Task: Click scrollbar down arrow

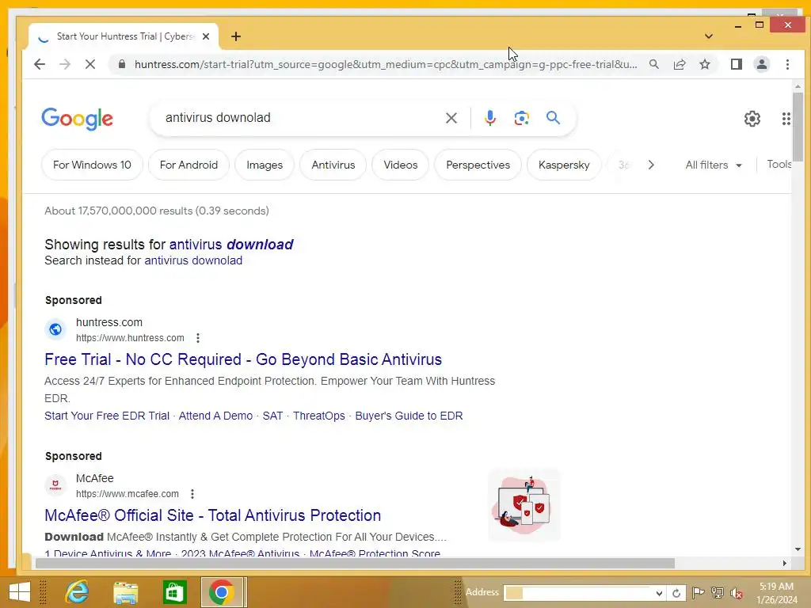Action: click(798, 549)
